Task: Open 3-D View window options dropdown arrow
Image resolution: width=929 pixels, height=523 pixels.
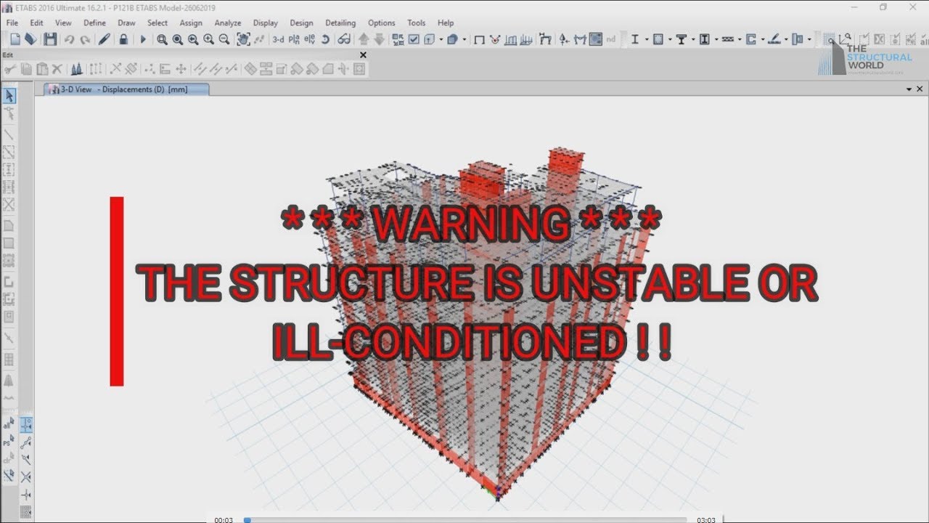Action: coord(909,89)
